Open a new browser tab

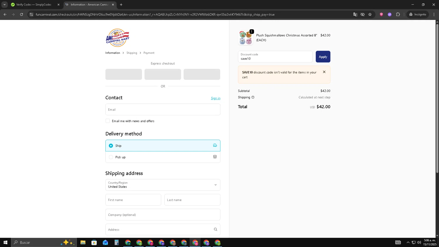tap(121, 4)
